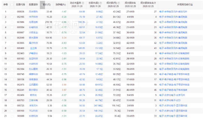203x120 pixels.
Task: Click stock code 300136
Action: [21, 79]
